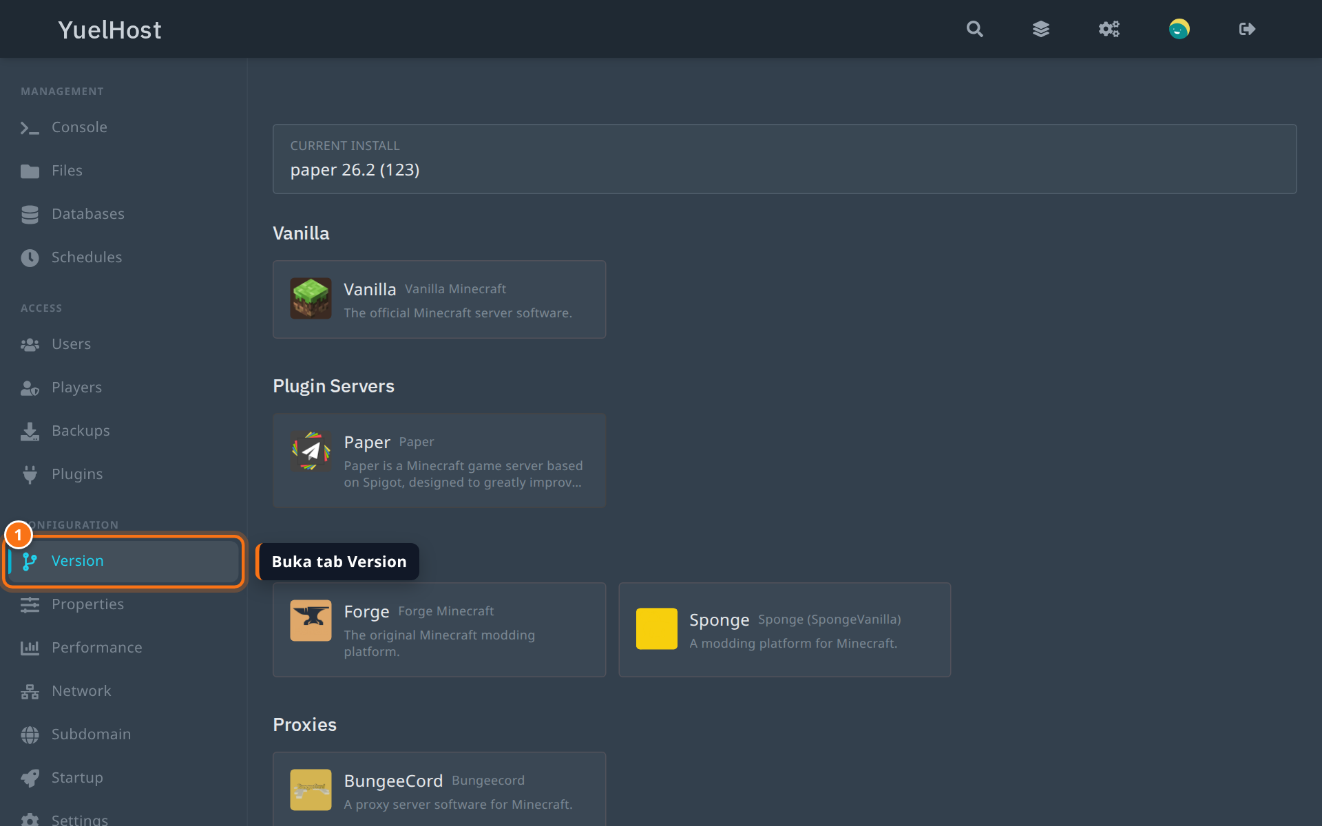Choose the BungeeCord proxy title
This screenshot has height=826, width=1322.
(393, 781)
